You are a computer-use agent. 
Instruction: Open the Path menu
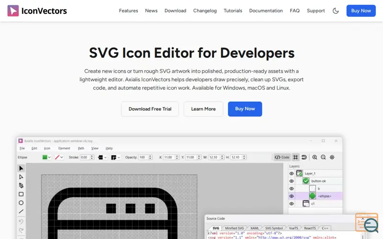81,148
